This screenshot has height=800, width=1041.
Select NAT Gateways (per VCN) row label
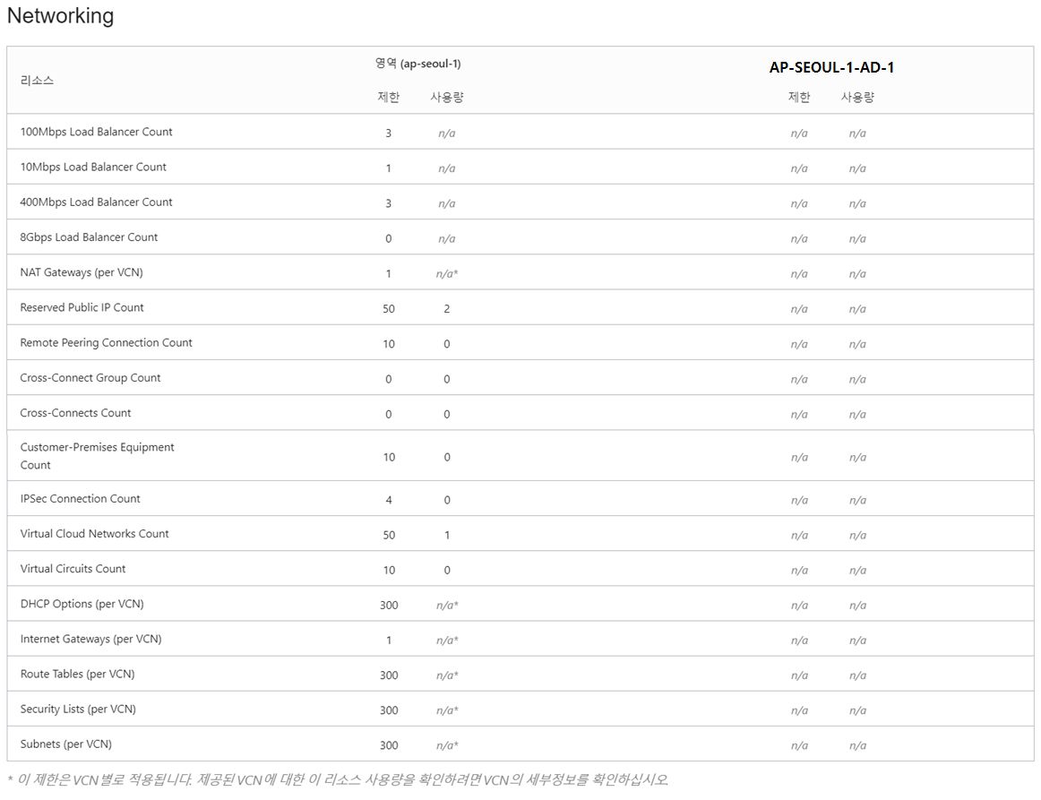coord(81,272)
